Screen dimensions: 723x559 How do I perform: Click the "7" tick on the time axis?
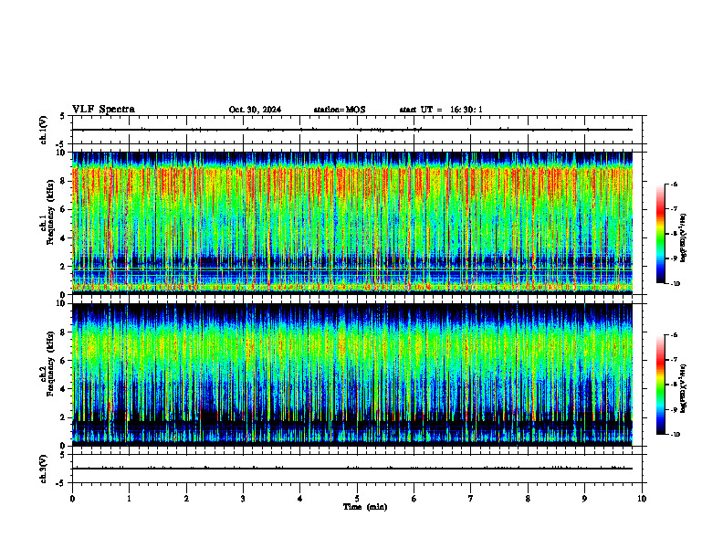click(x=471, y=499)
